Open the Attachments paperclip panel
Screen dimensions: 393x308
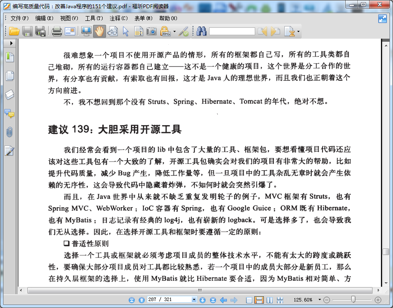point(9,132)
